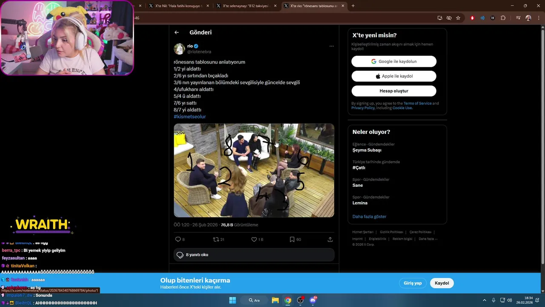Open the Windows Start menu
Screen dimensions: 545x307
[x=232, y=300]
